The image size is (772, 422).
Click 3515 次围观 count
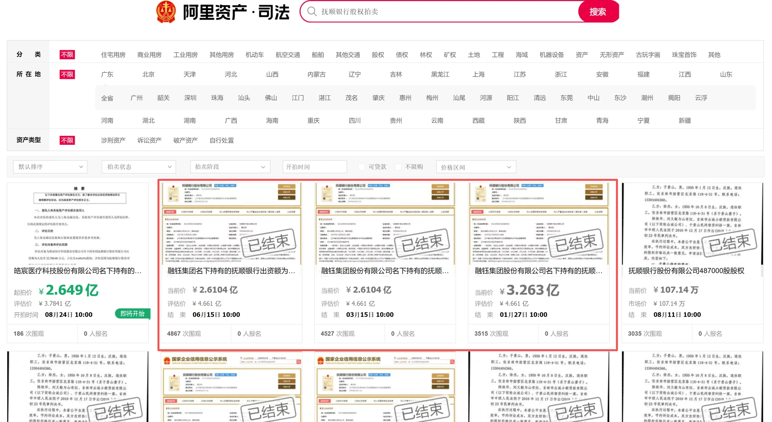pyautogui.click(x=491, y=334)
